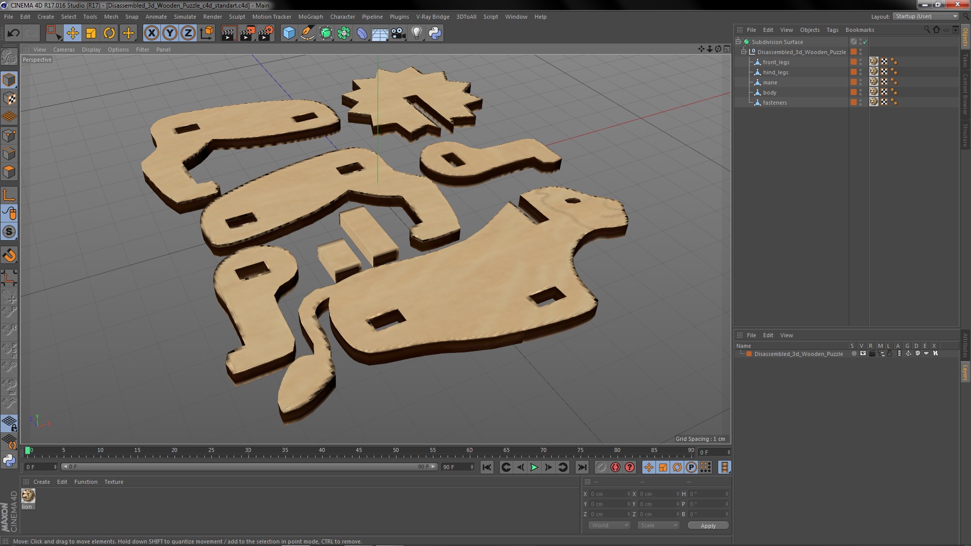Add a light object
This screenshot has height=546, width=971.
point(417,33)
